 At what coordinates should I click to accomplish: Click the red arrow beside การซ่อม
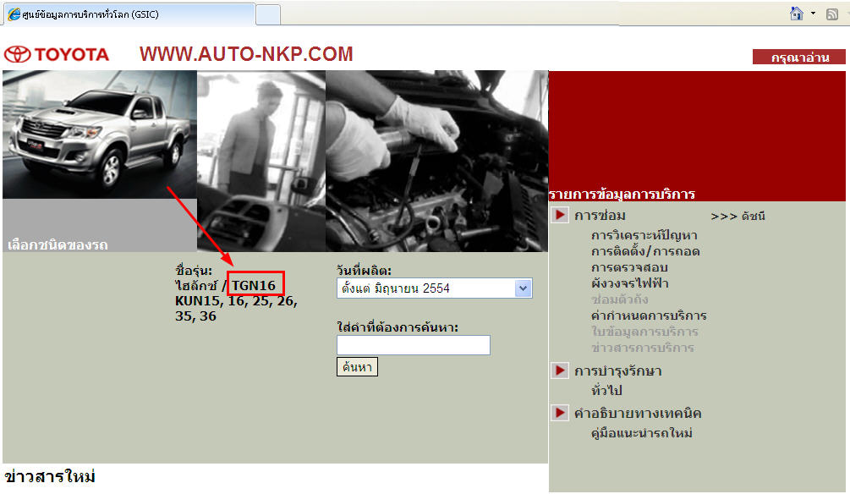point(560,215)
